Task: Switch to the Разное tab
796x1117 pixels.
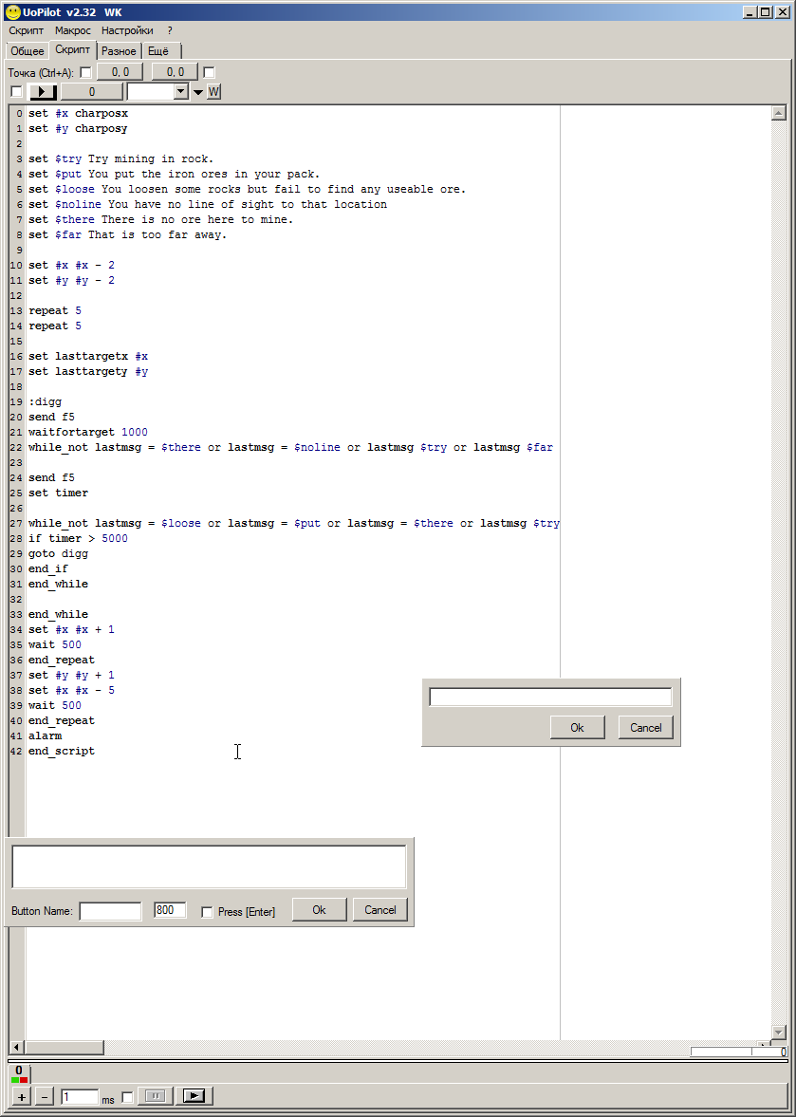Action: point(119,50)
